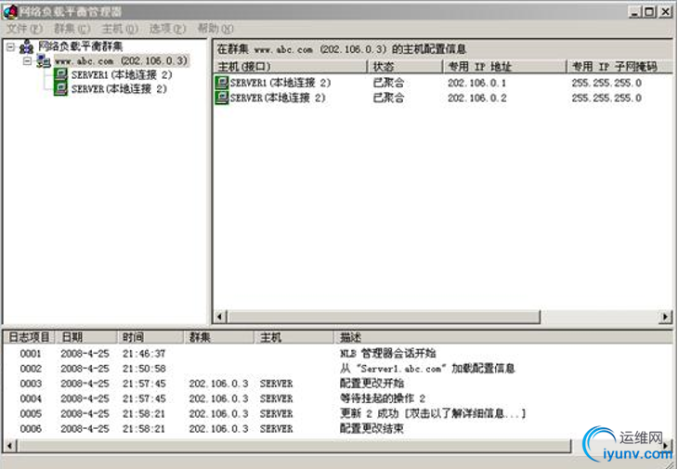
Task: Click the 网络负载平衡群集 root icon
Action: [x=26, y=46]
